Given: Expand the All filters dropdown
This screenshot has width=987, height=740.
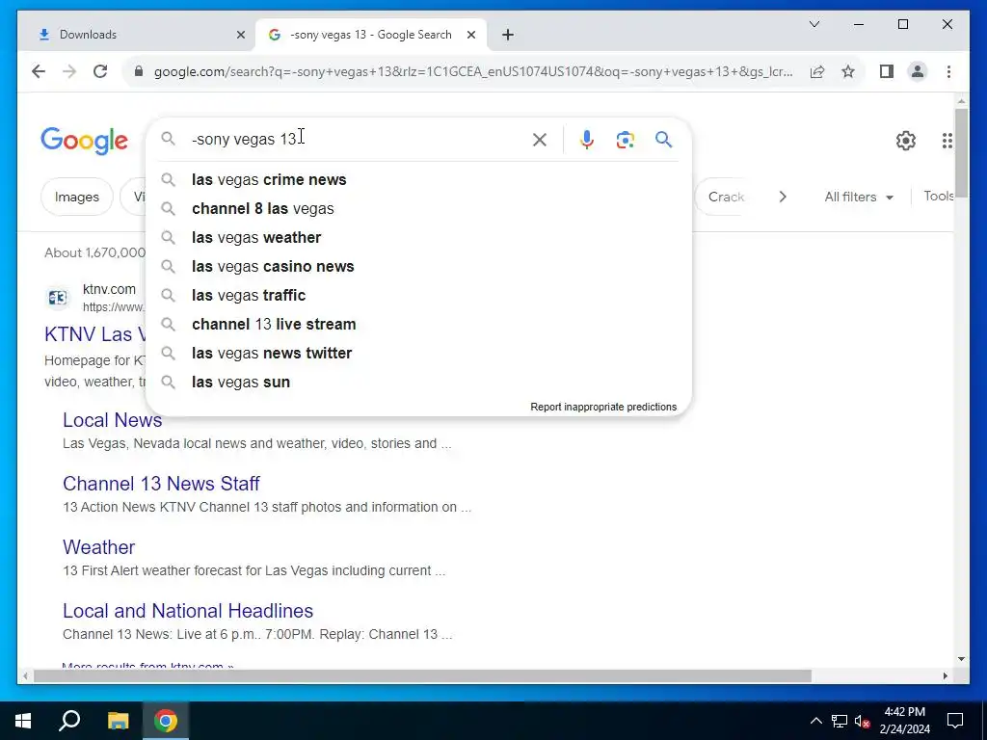Looking at the screenshot, I should click(x=859, y=197).
